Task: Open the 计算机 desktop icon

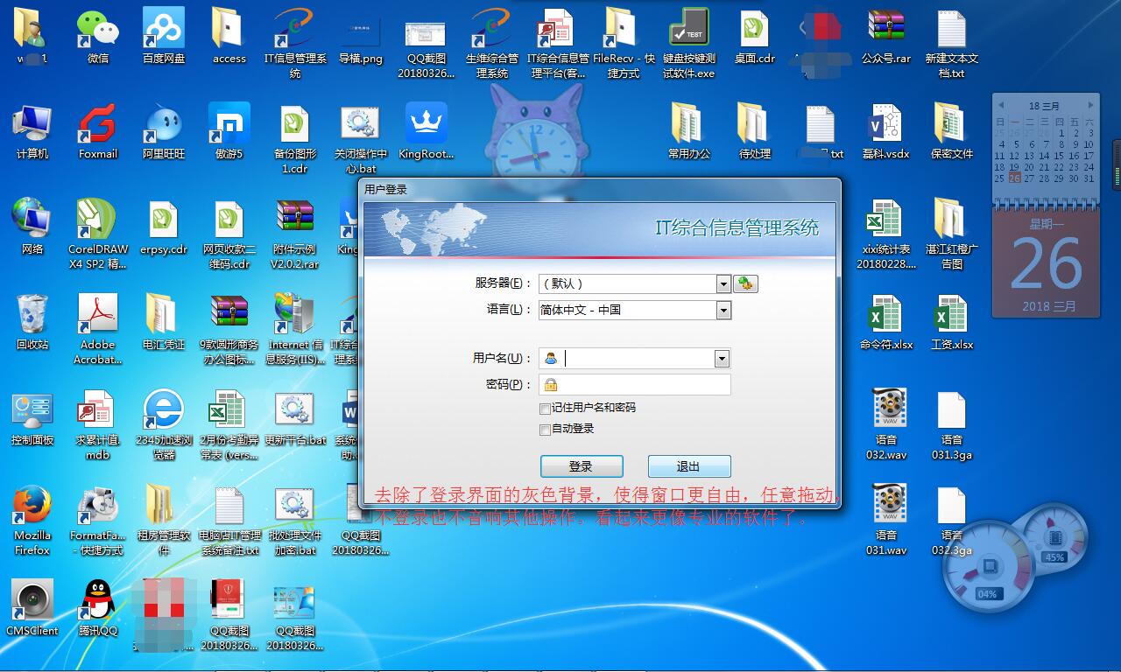Action: click(x=32, y=132)
